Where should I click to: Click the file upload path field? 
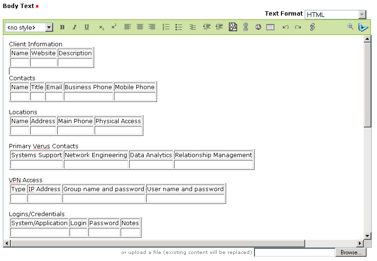pos(295,253)
